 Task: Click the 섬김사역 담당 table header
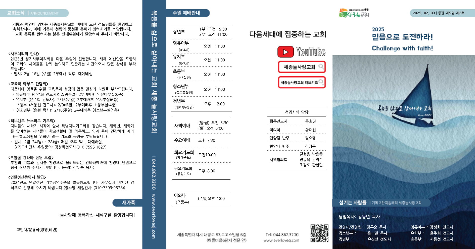(297, 112)
